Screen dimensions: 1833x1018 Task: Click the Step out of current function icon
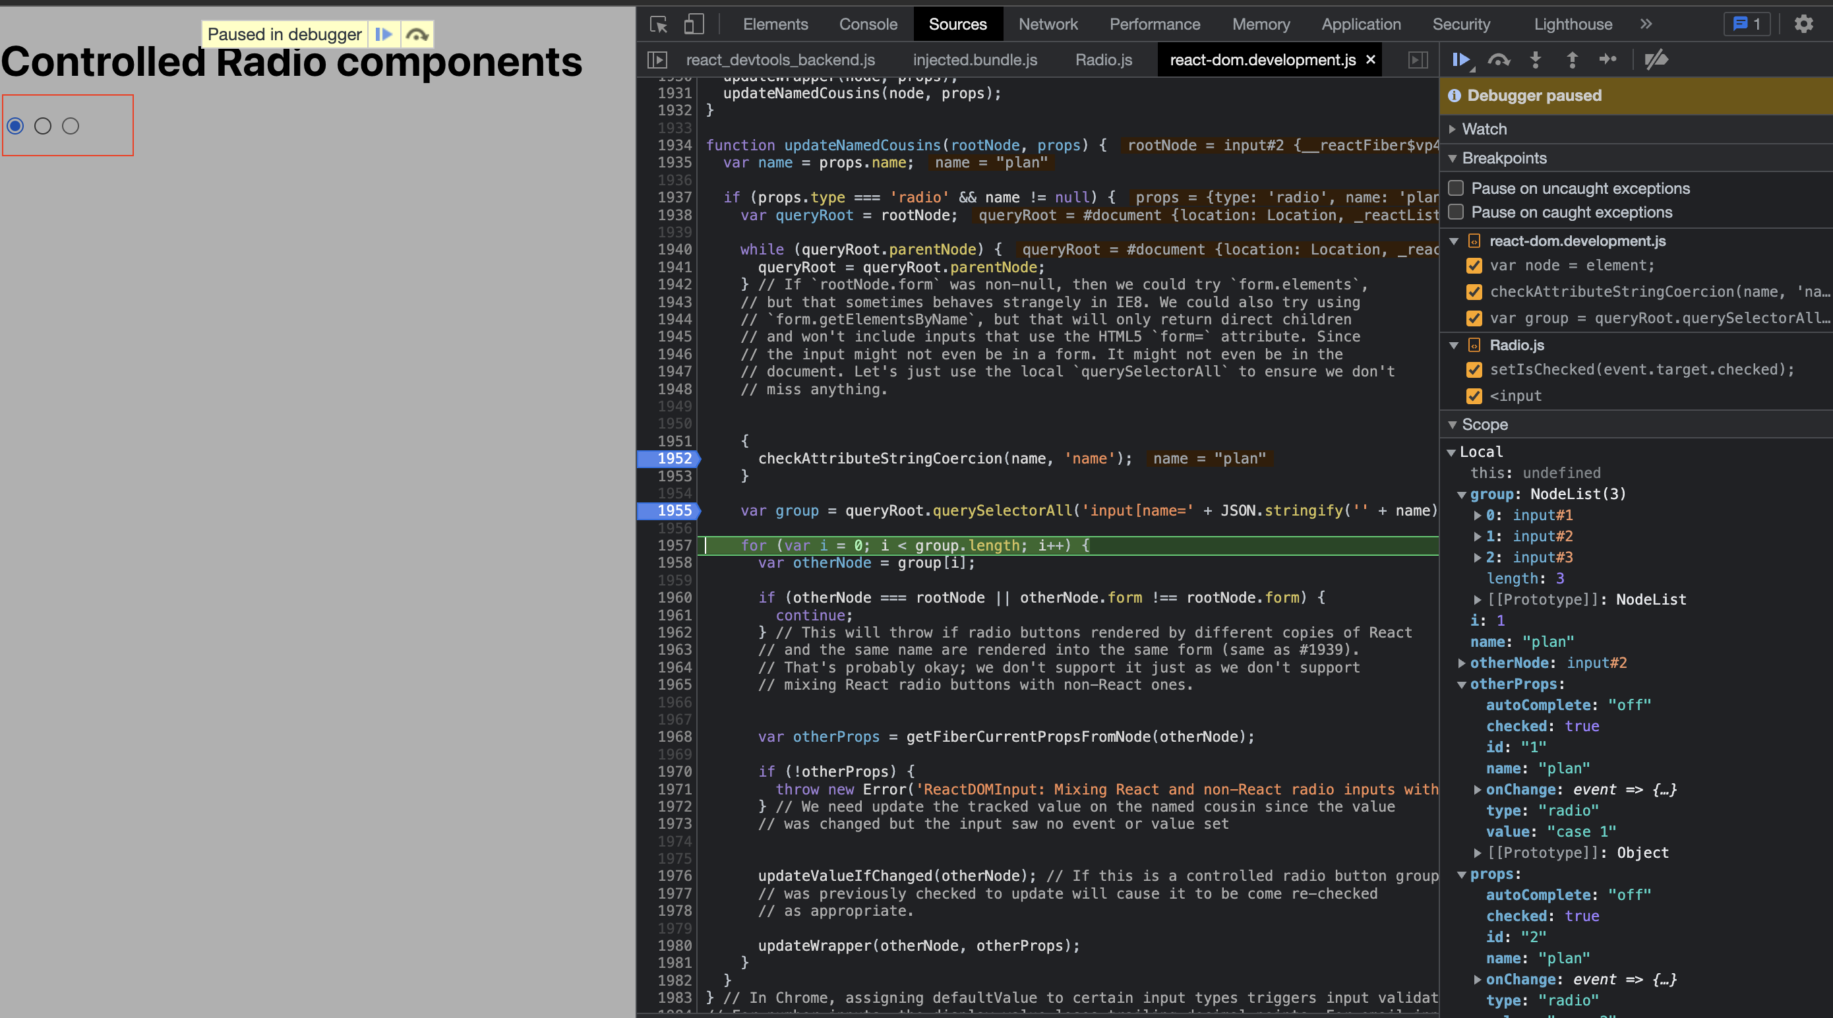1572,61
